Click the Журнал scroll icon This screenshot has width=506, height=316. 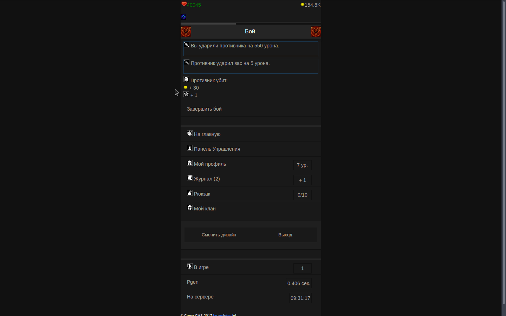coord(190,178)
